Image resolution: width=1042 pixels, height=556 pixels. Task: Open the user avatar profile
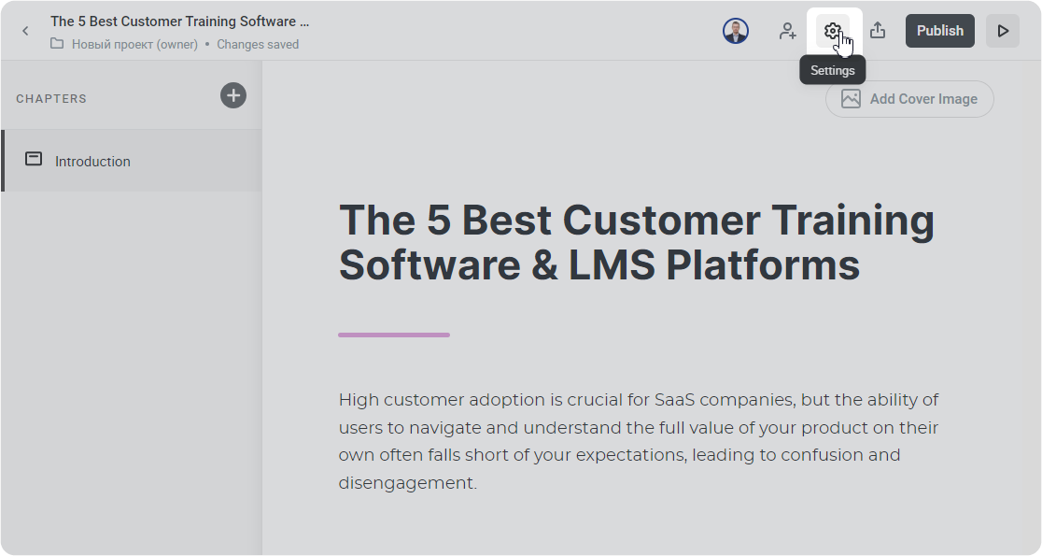[x=736, y=31]
